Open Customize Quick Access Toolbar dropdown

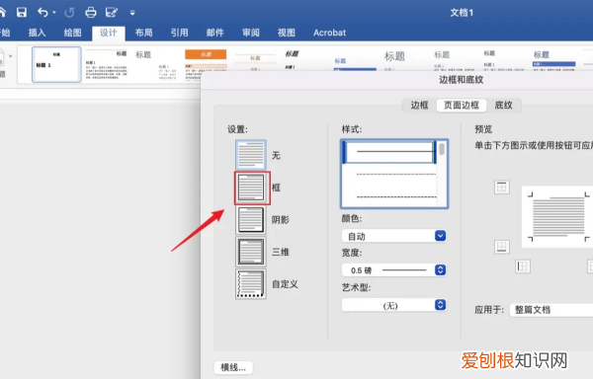click(x=132, y=13)
